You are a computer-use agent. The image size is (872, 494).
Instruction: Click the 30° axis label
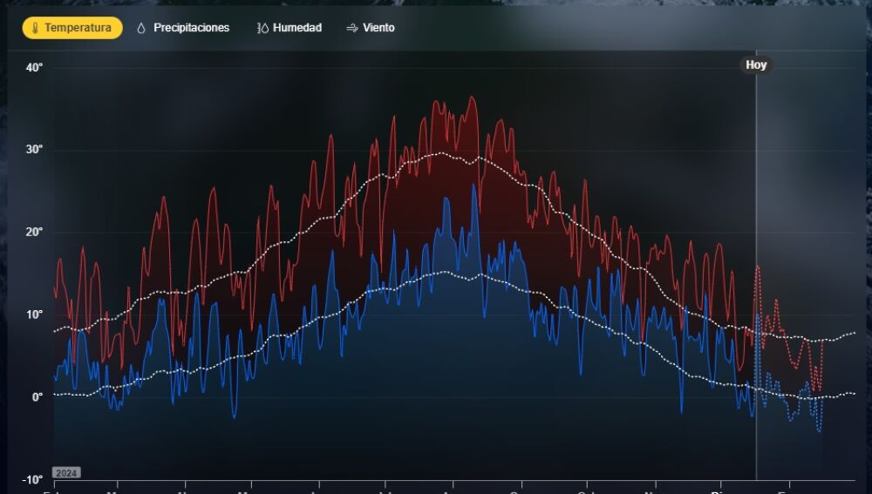34,150
